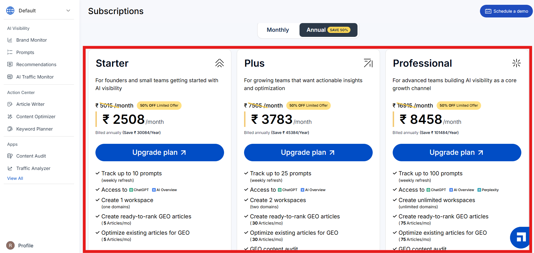Go to Recommendations in the sidebar
Image resolution: width=534 pixels, height=253 pixels.
[36, 64]
